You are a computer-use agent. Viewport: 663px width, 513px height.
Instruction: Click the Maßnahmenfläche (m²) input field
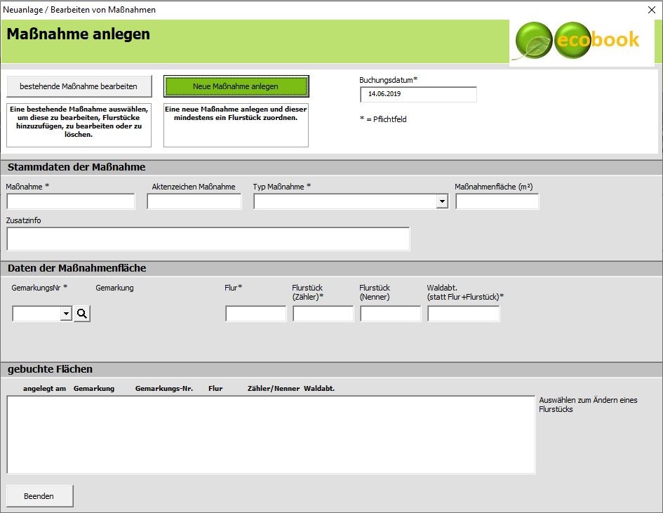point(497,202)
